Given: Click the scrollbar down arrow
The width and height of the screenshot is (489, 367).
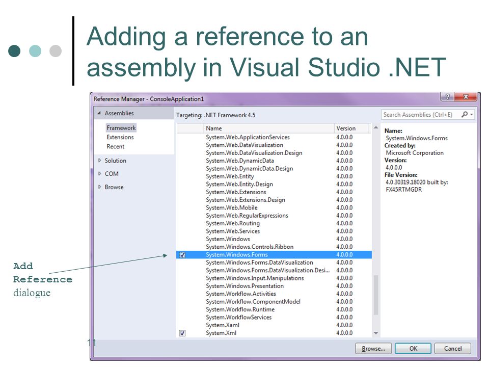Looking at the screenshot, I should 376,333.
